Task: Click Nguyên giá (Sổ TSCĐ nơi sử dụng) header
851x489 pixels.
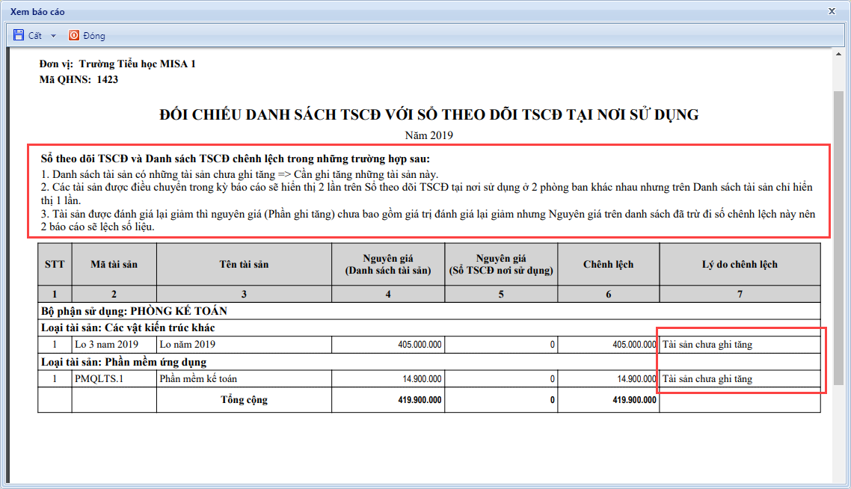Action: coord(501,264)
